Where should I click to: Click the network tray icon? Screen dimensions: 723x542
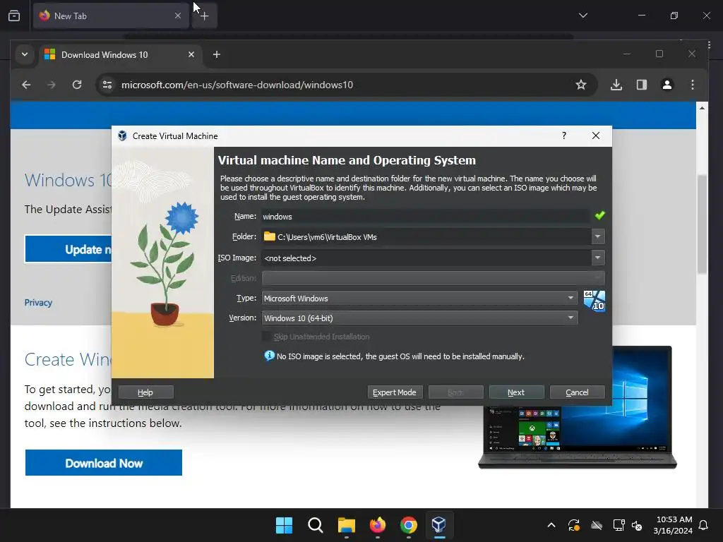[619, 525]
